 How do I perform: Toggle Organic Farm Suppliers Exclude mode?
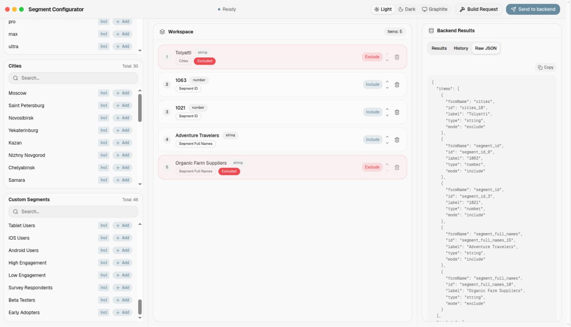[372, 168]
